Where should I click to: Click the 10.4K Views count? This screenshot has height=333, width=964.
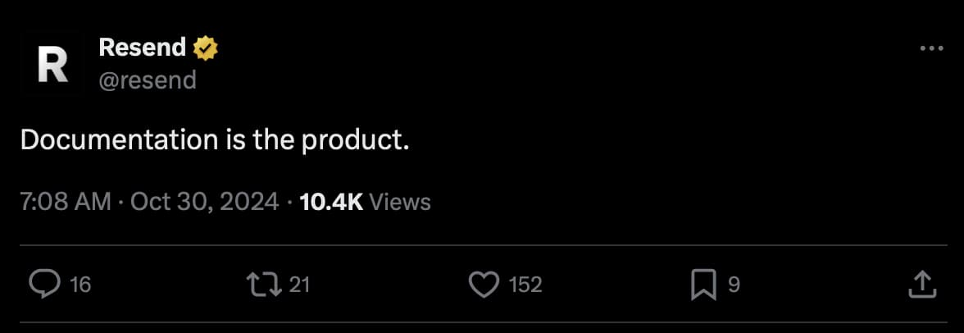click(331, 202)
